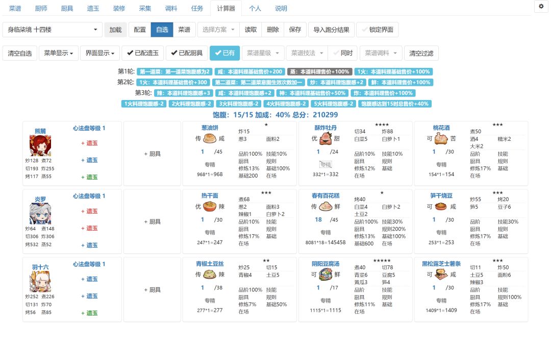
Task: Open the 调料 tab
Action: click(x=171, y=9)
